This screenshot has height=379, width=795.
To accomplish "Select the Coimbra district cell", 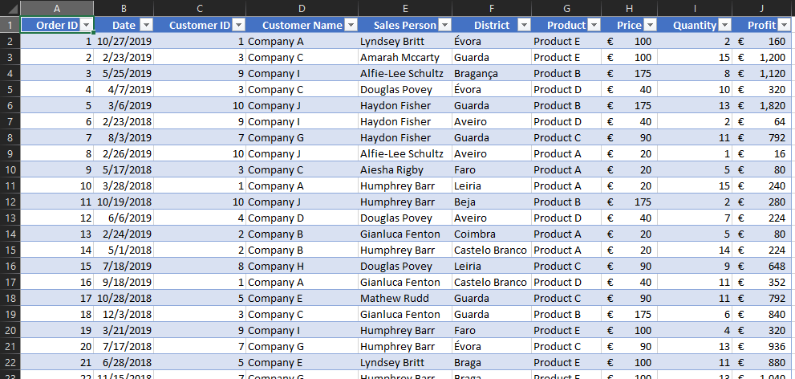I will [492, 234].
